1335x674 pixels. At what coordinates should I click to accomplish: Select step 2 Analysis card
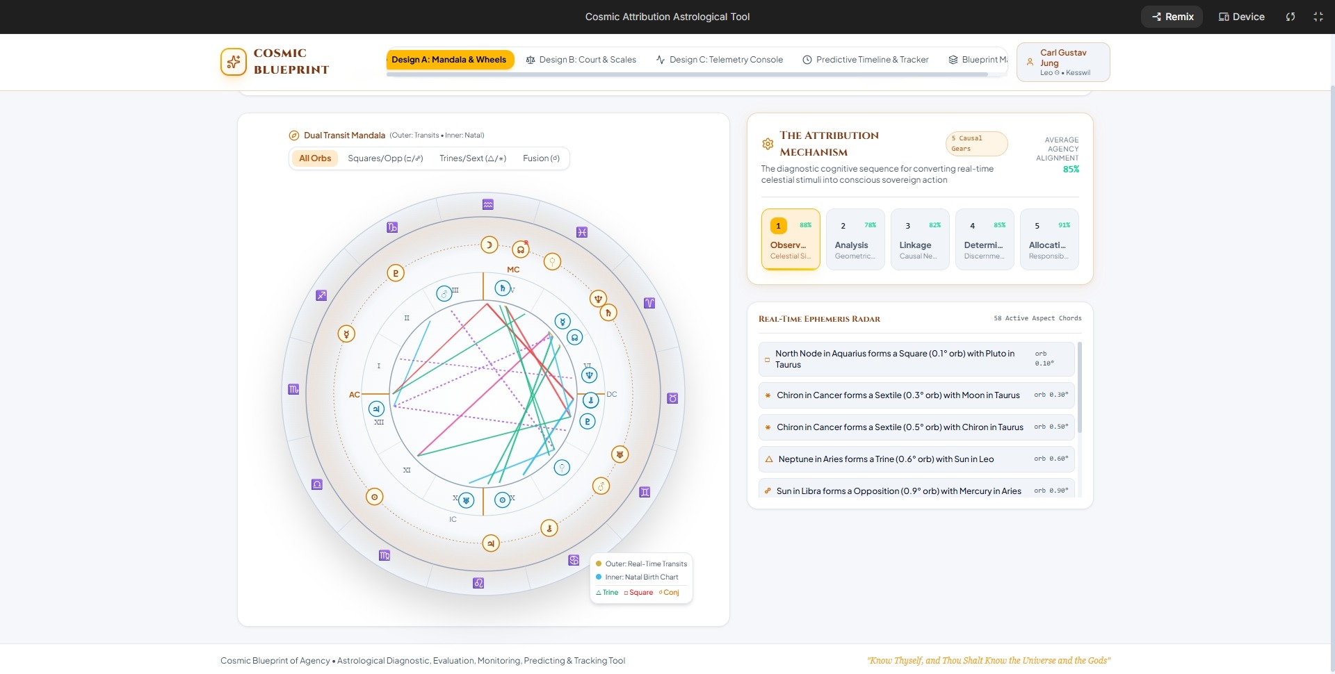[x=855, y=239]
